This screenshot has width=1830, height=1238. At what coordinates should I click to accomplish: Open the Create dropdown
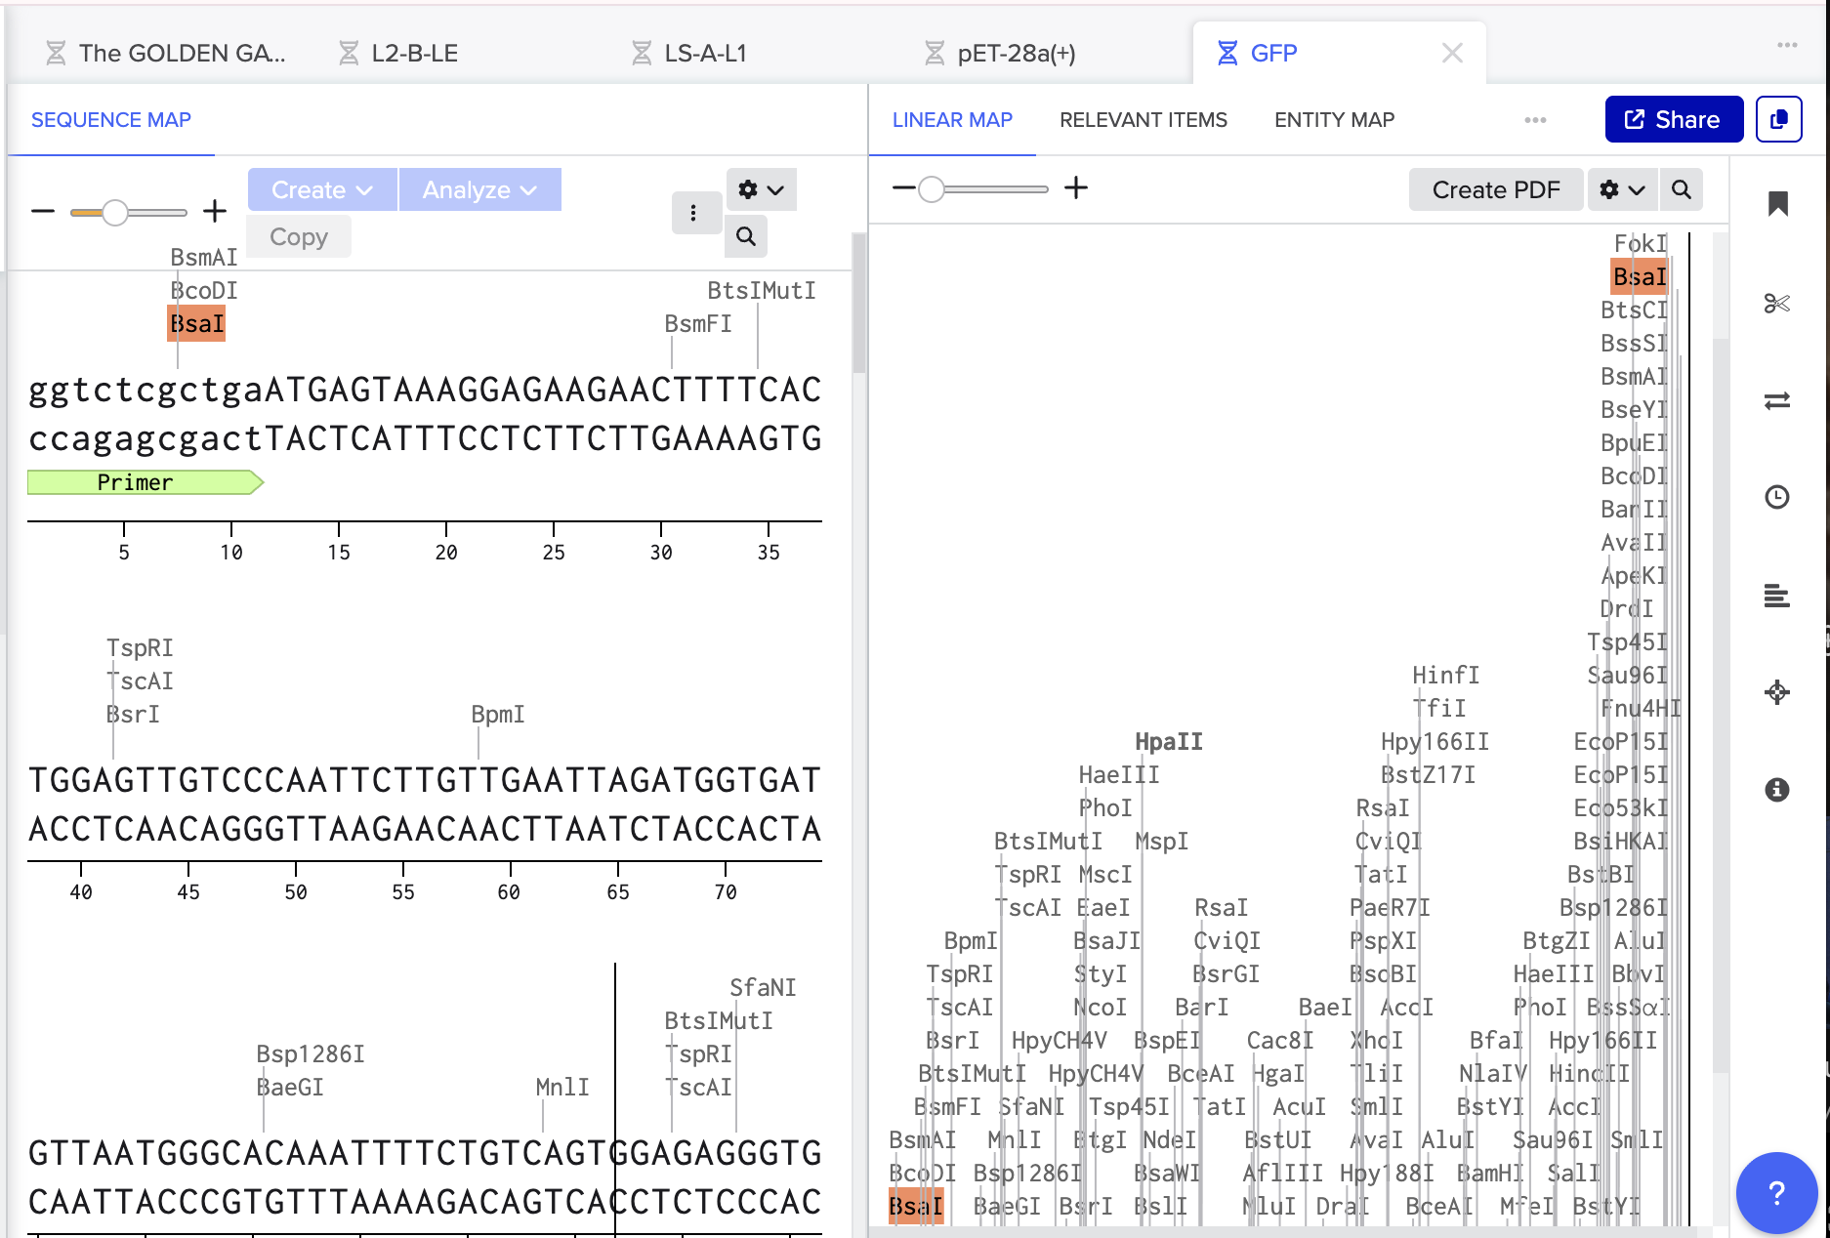[322, 189]
